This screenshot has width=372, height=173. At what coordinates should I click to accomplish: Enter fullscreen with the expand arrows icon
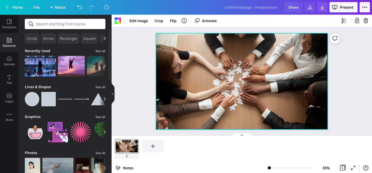click(x=353, y=168)
